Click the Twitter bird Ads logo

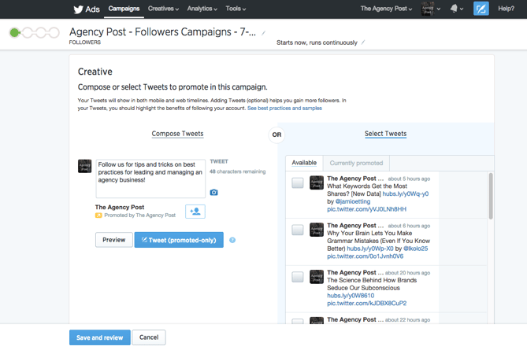coord(86,9)
